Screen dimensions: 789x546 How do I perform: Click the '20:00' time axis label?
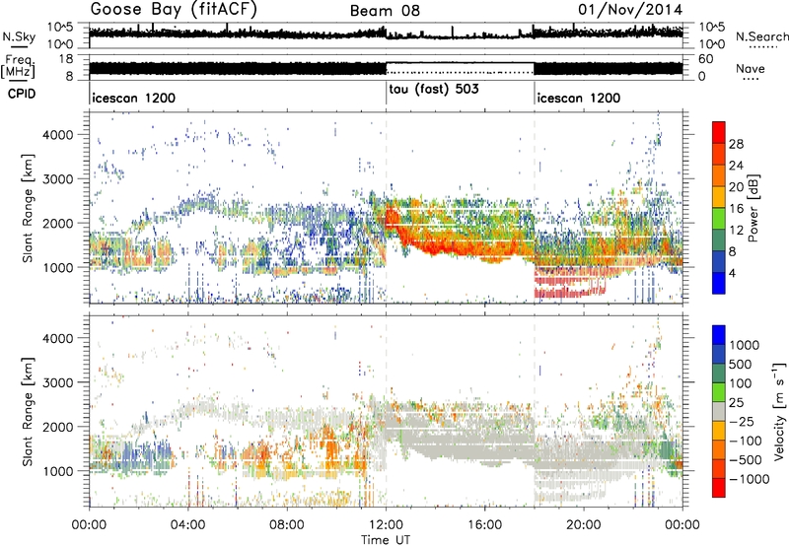tap(584, 525)
